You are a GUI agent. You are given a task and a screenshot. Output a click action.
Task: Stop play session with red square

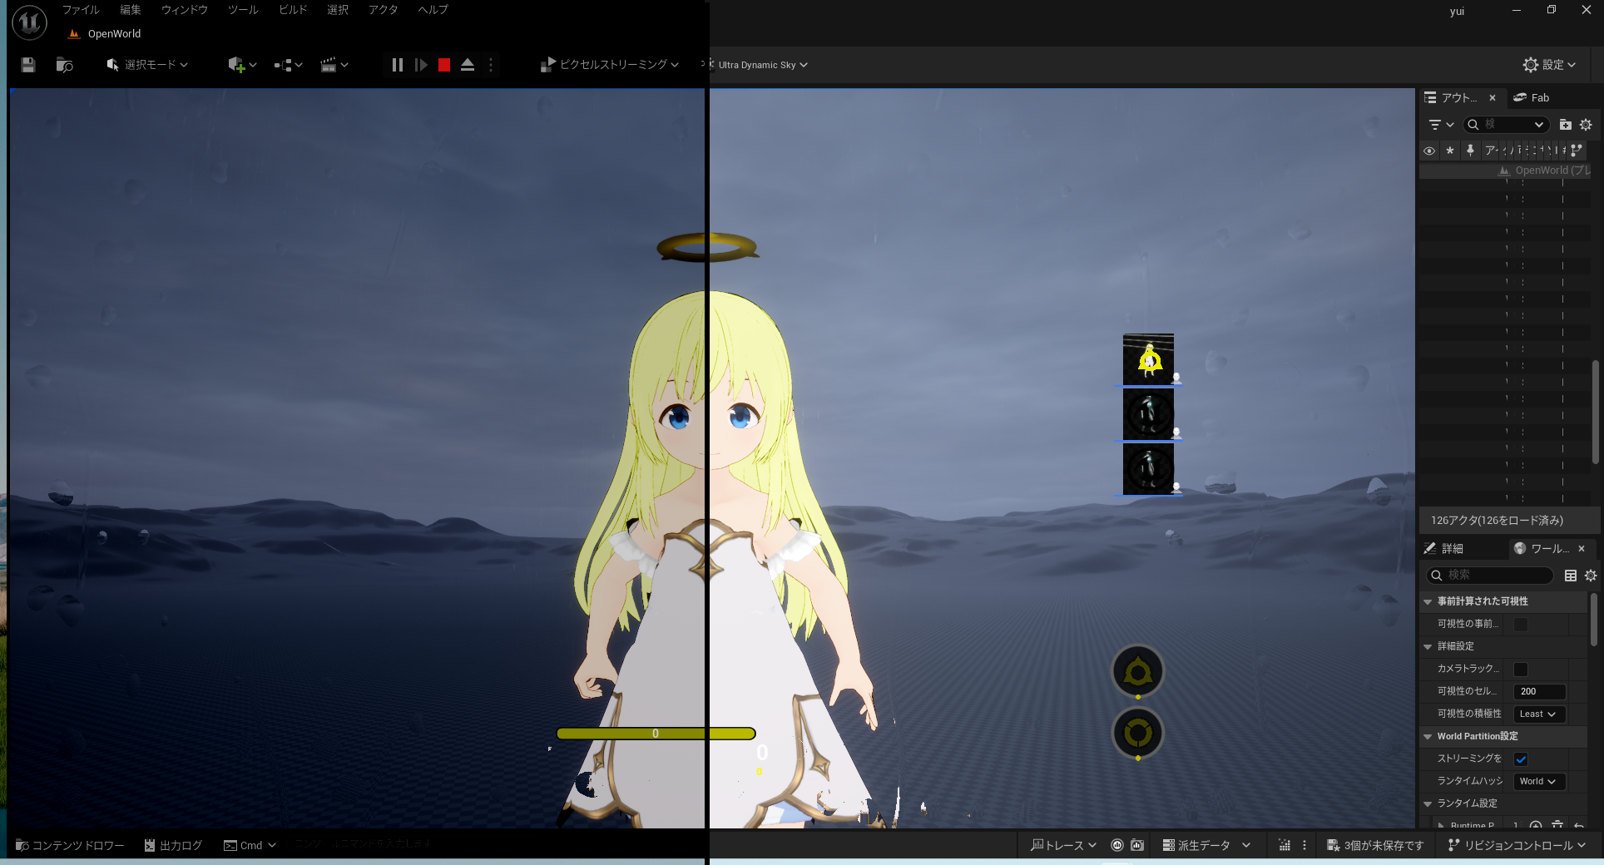(444, 65)
